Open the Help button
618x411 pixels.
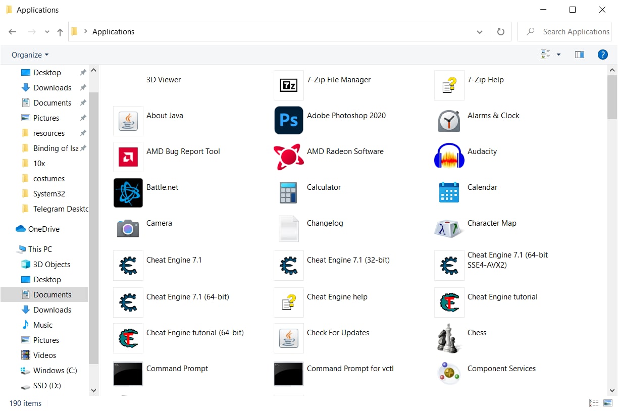pos(602,55)
